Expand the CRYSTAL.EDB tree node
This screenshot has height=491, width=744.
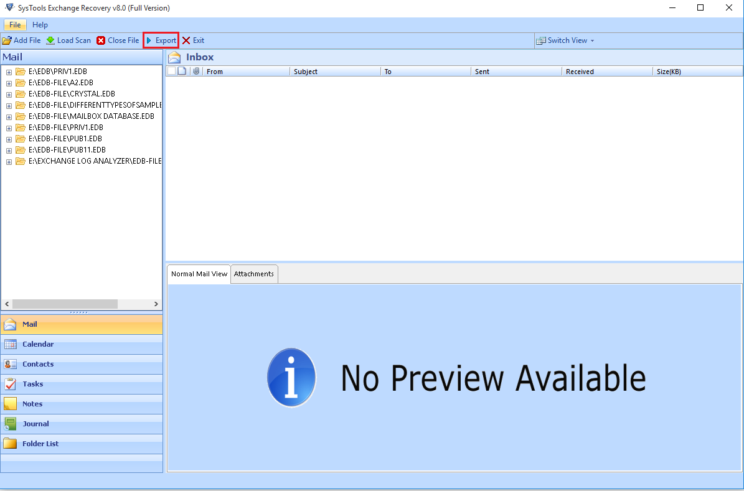[x=9, y=95]
